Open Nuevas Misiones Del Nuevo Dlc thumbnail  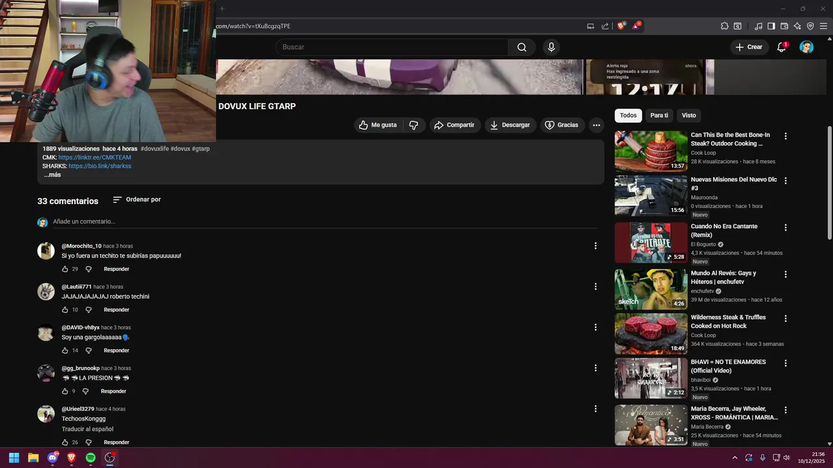(x=651, y=195)
